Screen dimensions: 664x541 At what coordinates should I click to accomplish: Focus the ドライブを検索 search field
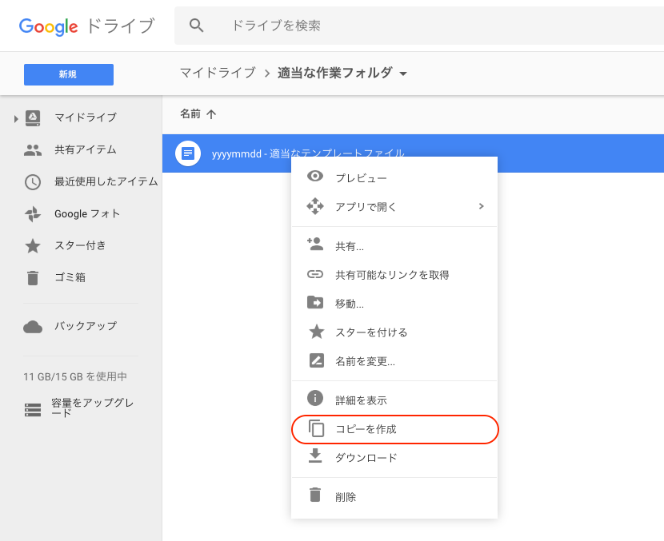419,26
